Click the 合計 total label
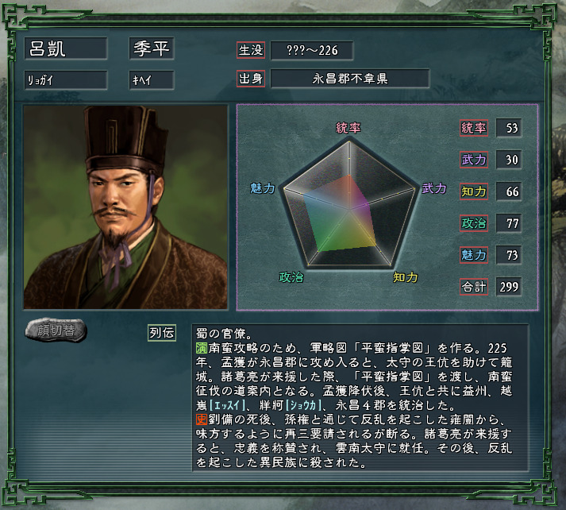Image resolution: width=566 pixels, height=510 pixels. point(474,287)
